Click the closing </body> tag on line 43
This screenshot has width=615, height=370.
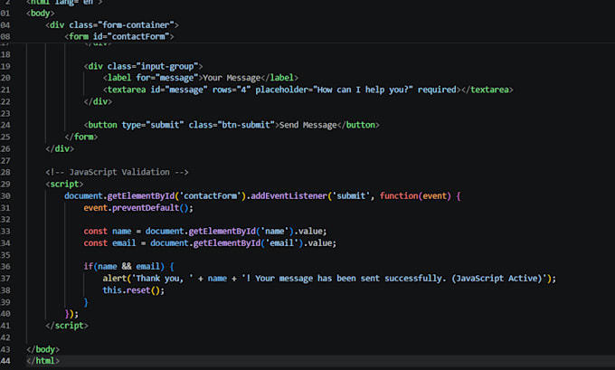pos(43,349)
